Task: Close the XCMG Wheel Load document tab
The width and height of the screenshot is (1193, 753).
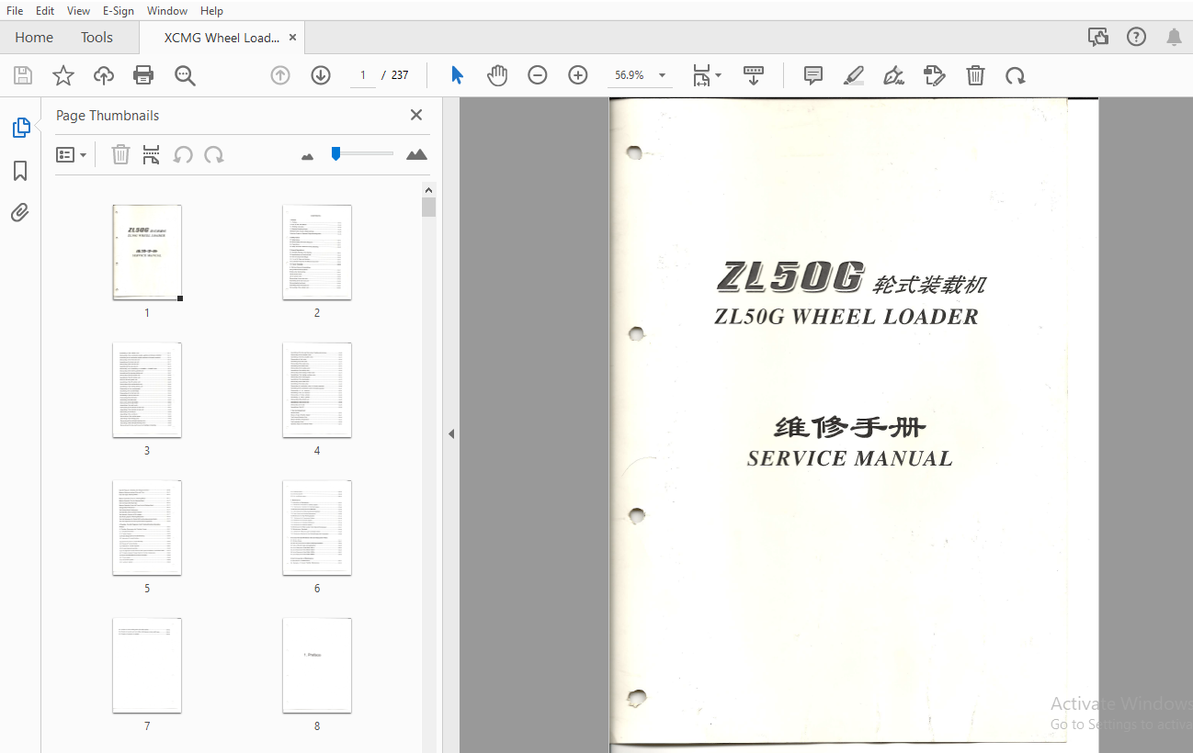Action: 292,38
